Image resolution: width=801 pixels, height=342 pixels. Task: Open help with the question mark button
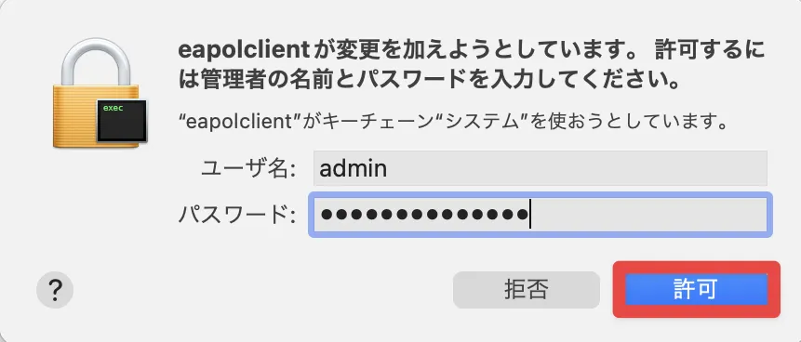pyautogui.click(x=55, y=290)
